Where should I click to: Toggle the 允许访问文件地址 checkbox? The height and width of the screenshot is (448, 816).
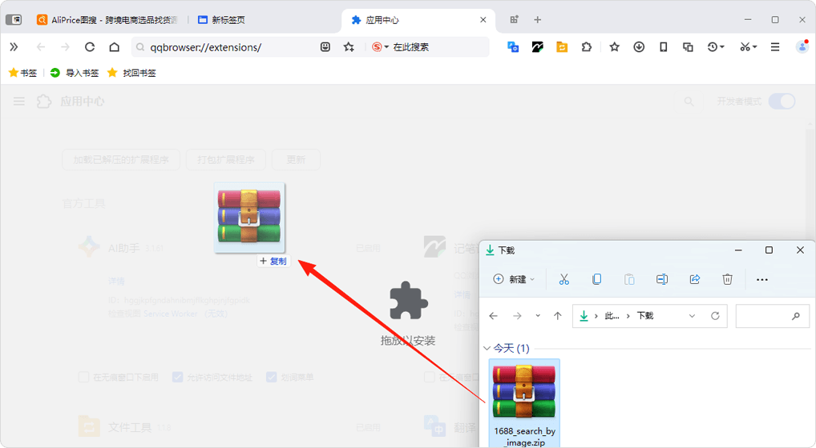click(x=179, y=377)
